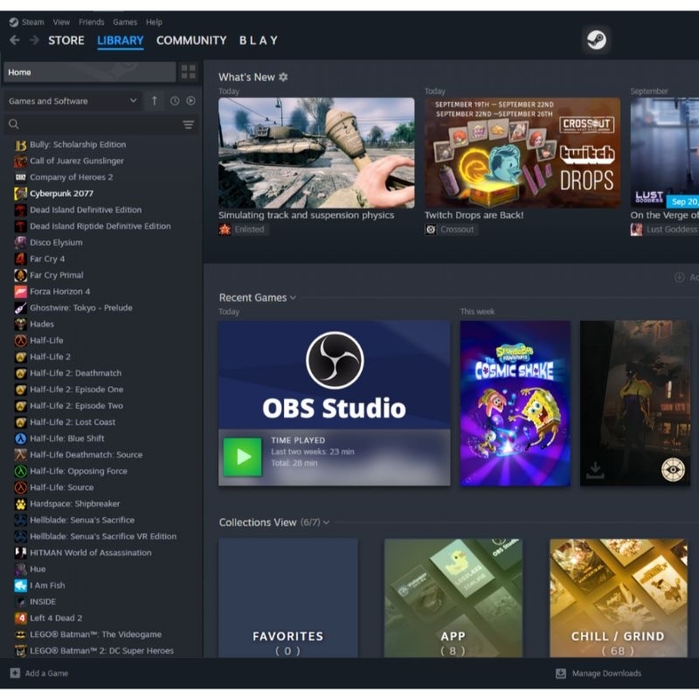This screenshot has width=699, height=699.
Task: Select Company of Heroes 2
Action: 72,177
